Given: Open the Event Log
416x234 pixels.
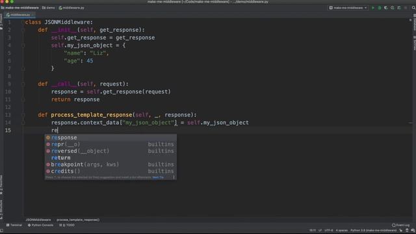Looking at the screenshot, I should [x=400, y=225].
